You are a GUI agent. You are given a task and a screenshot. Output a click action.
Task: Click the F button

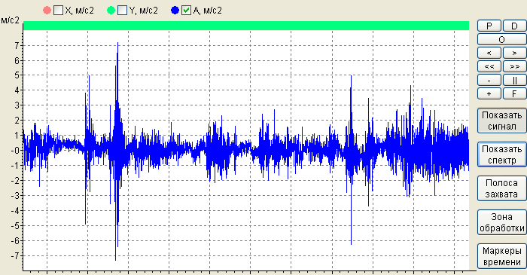pyautogui.click(x=514, y=93)
